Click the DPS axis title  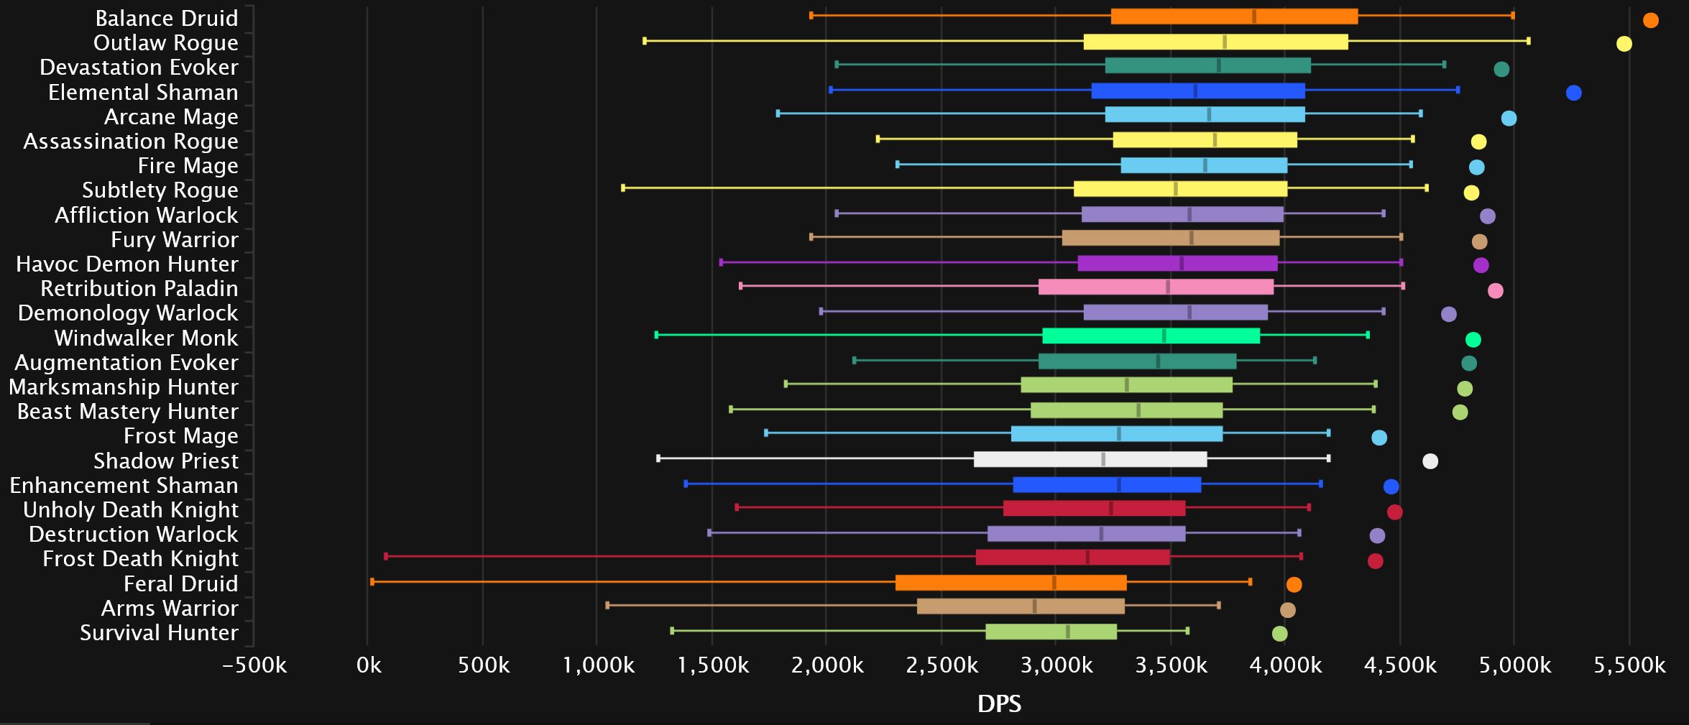click(999, 703)
